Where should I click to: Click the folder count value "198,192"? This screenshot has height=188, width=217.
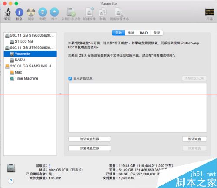55,178
